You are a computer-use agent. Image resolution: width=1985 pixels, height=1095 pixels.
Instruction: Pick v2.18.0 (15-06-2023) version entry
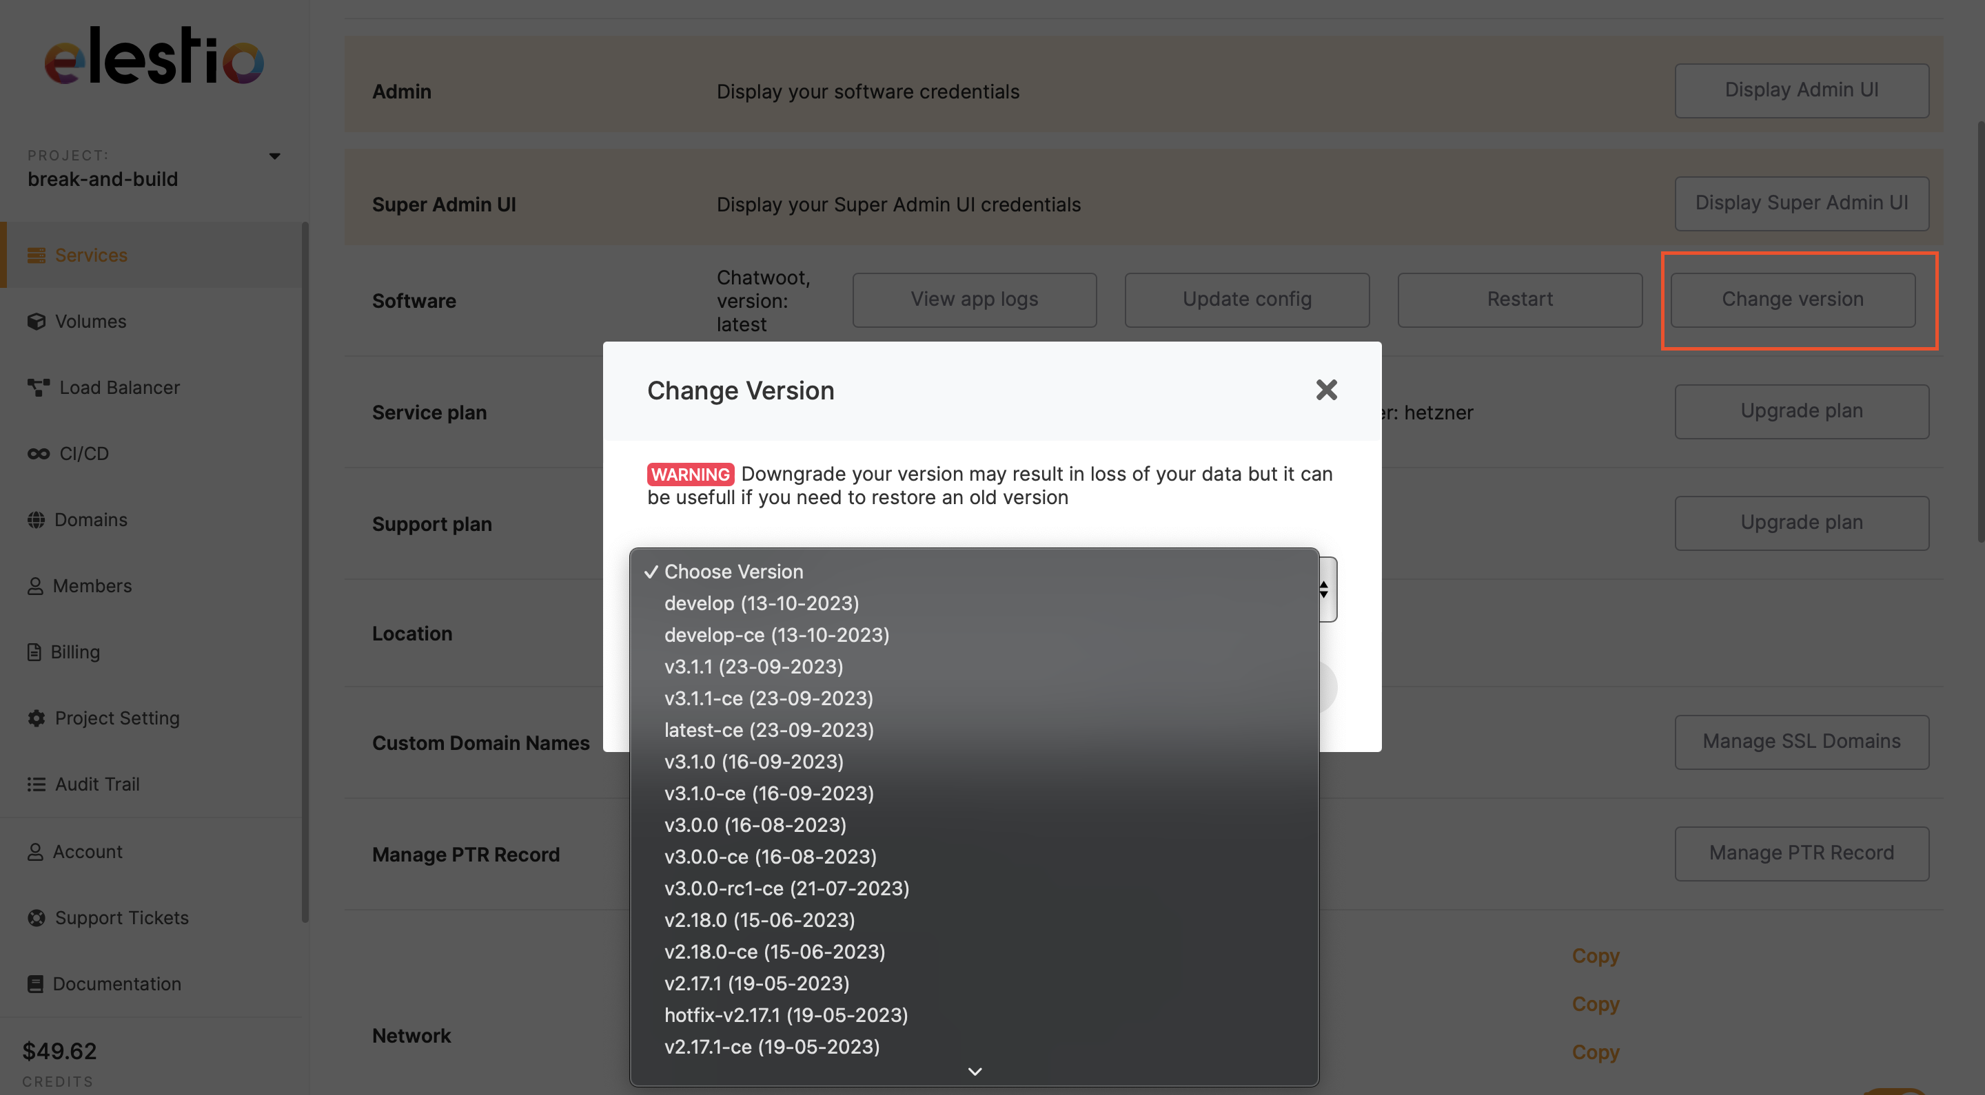pyautogui.click(x=759, y=919)
